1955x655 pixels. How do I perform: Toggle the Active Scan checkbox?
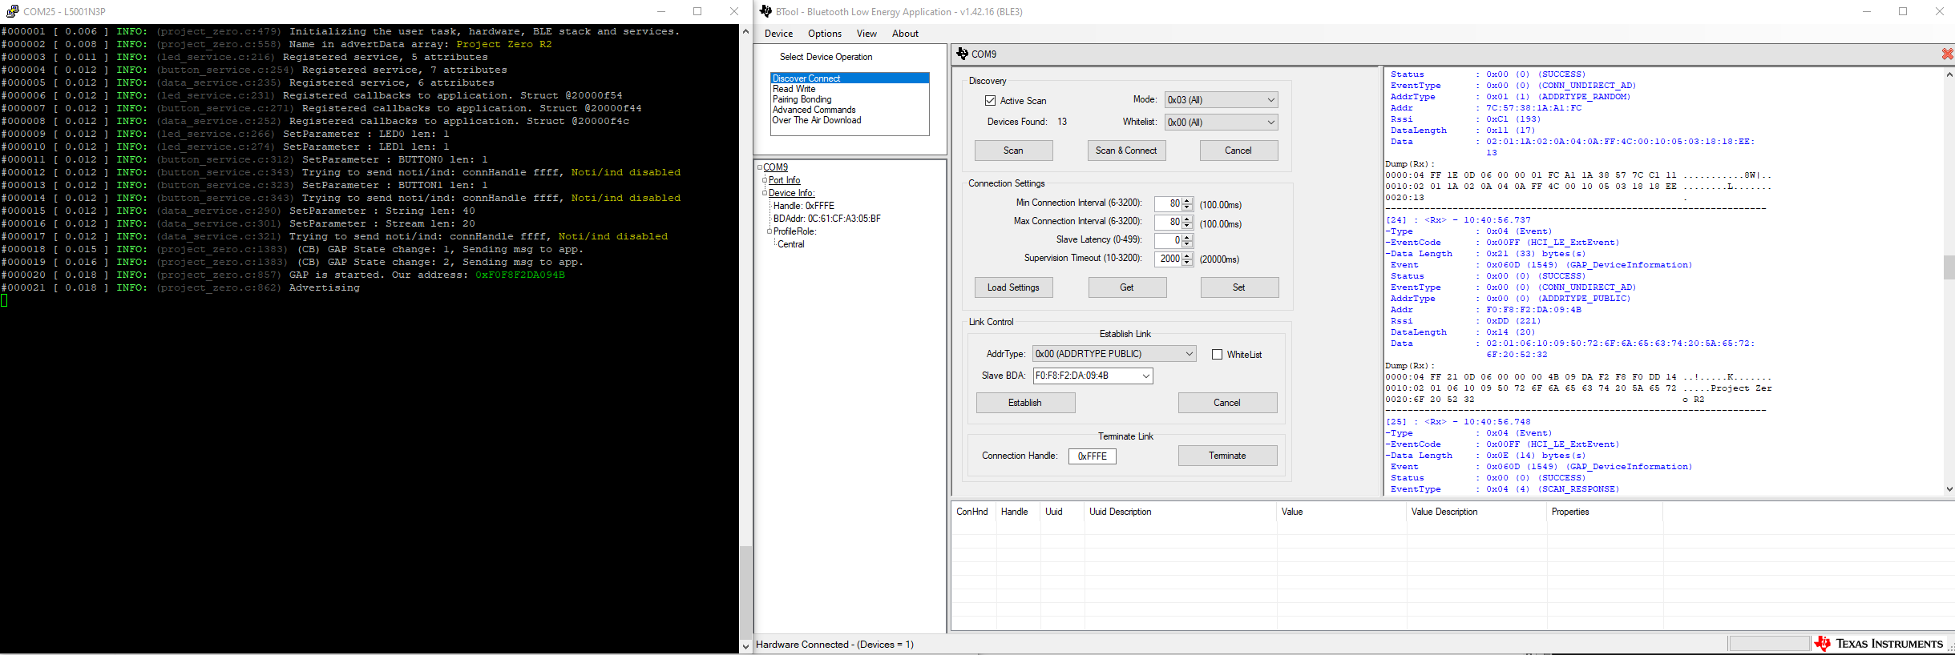(x=991, y=101)
